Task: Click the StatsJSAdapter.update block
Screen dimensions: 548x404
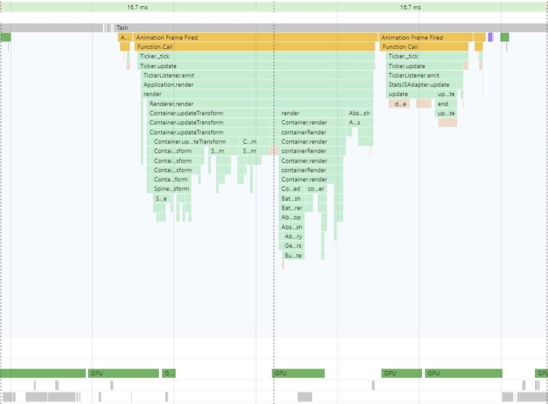Action: click(x=424, y=85)
